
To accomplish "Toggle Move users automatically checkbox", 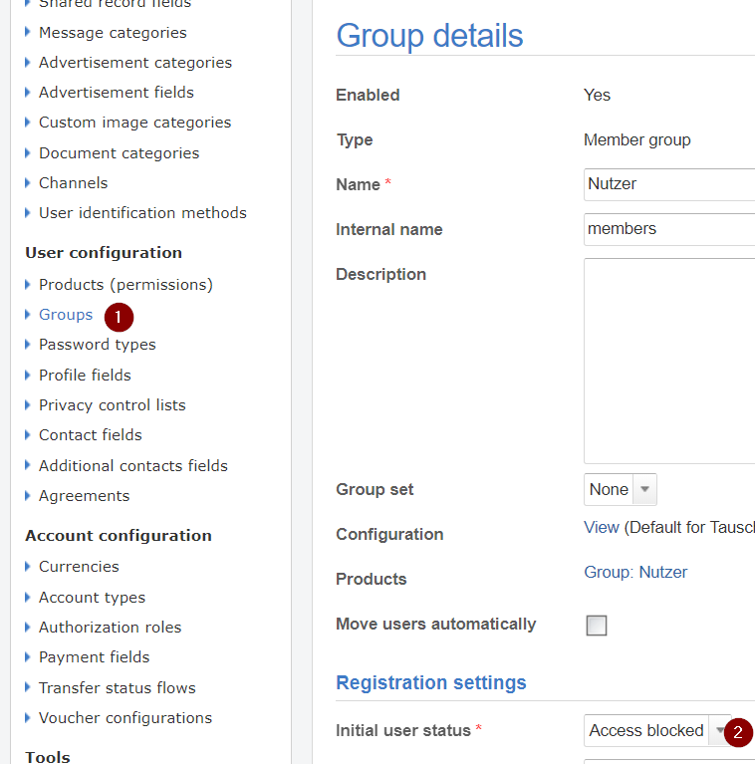I will tap(597, 626).
